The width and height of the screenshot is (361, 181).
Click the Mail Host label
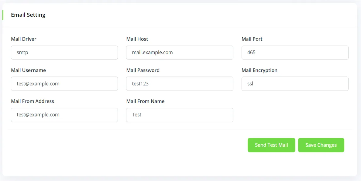(137, 39)
